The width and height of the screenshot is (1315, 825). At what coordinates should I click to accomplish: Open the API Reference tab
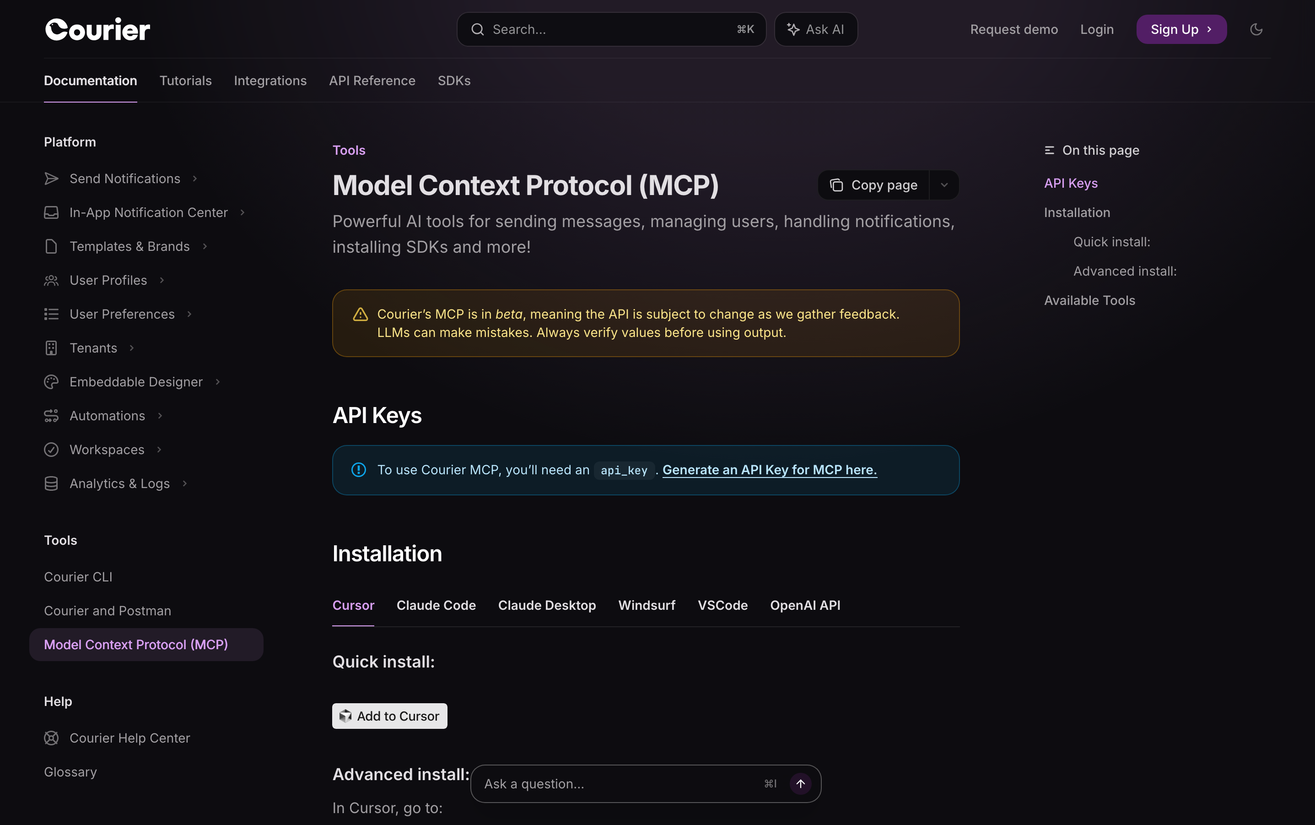tap(372, 81)
